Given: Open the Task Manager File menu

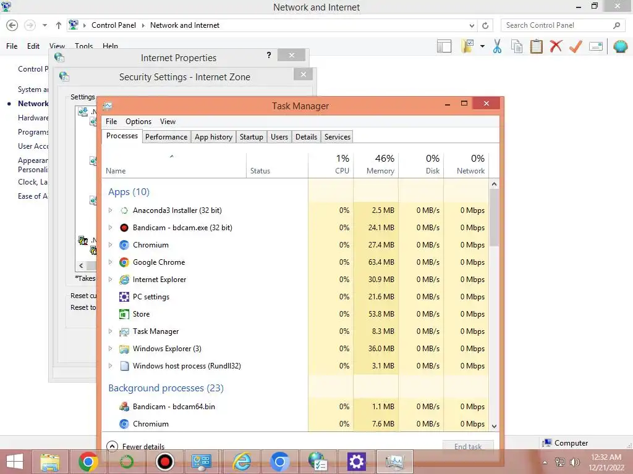Looking at the screenshot, I should (x=111, y=122).
